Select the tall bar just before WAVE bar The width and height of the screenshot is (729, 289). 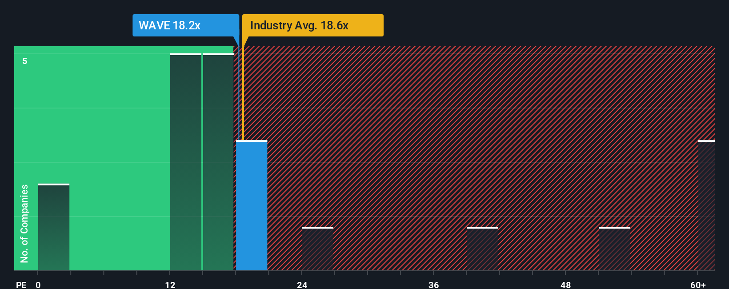(x=219, y=162)
